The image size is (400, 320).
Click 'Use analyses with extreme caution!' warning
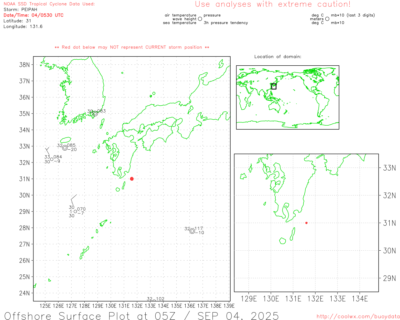pyautogui.click(x=273, y=4)
